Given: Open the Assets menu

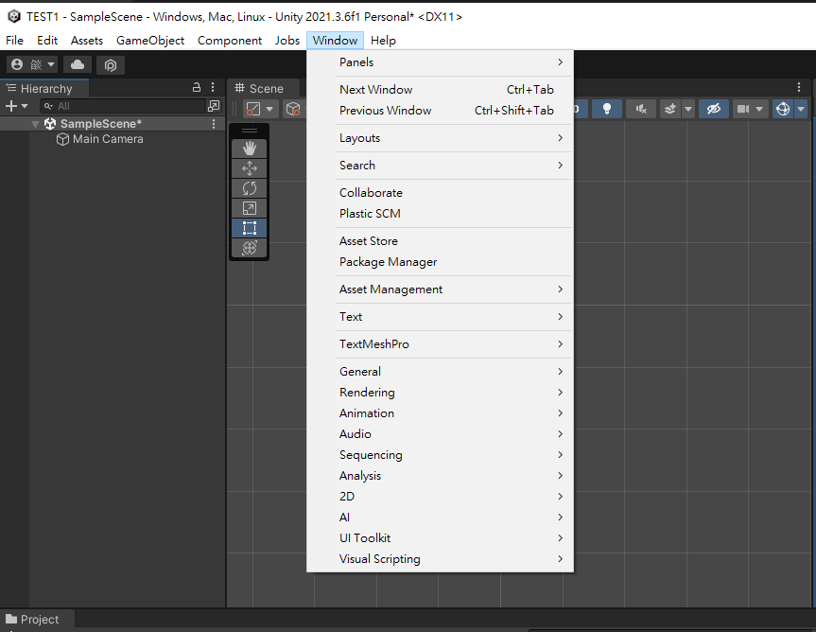Looking at the screenshot, I should [x=87, y=40].
